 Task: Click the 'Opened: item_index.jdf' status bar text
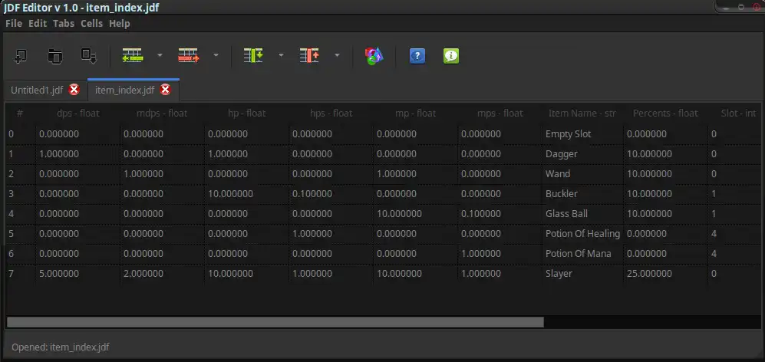point(61,347)
